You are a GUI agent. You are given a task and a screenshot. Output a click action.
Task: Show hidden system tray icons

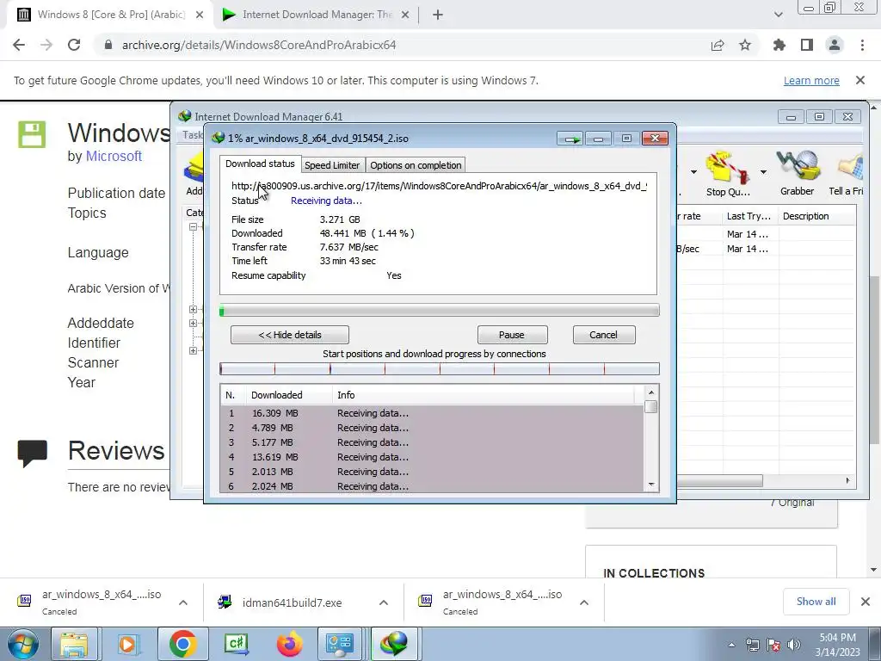[x=731, y=646]
